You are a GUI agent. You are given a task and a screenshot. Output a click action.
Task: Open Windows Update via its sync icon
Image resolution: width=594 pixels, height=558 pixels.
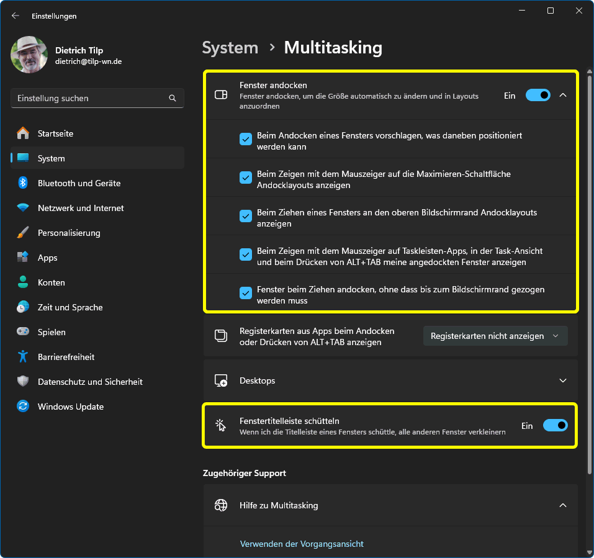coord(23,407)
